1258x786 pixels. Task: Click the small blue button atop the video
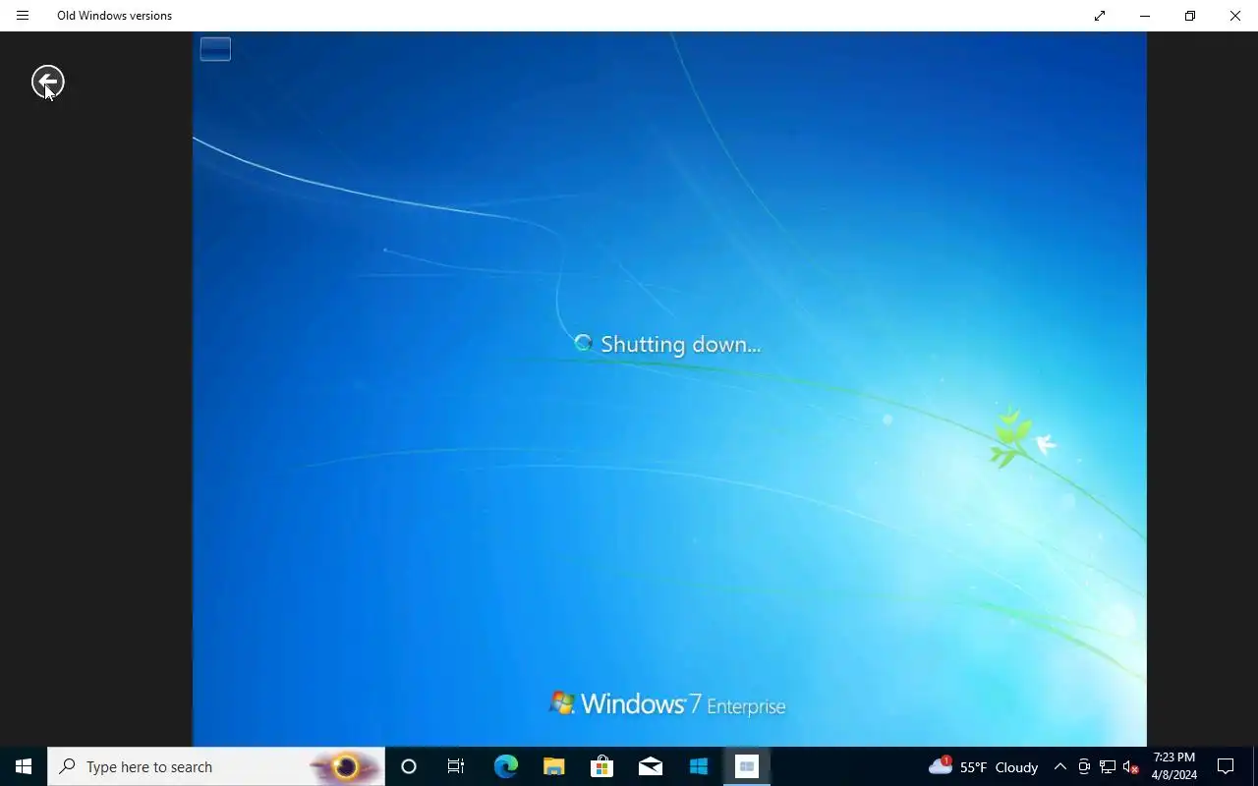(215, 49)
